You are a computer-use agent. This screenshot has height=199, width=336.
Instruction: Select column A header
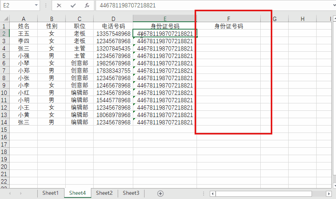[x=24, y=19]
